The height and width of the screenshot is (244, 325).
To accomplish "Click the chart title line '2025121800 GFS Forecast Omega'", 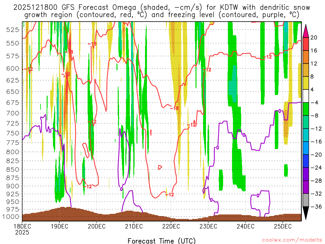I will (x=162, y=8).
